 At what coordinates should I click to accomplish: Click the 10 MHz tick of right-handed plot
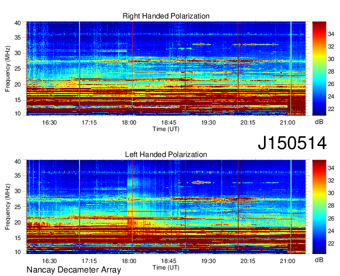[x=17, y=113]
